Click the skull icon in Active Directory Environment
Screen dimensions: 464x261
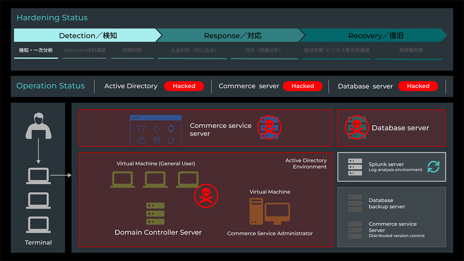pos(206,196)
